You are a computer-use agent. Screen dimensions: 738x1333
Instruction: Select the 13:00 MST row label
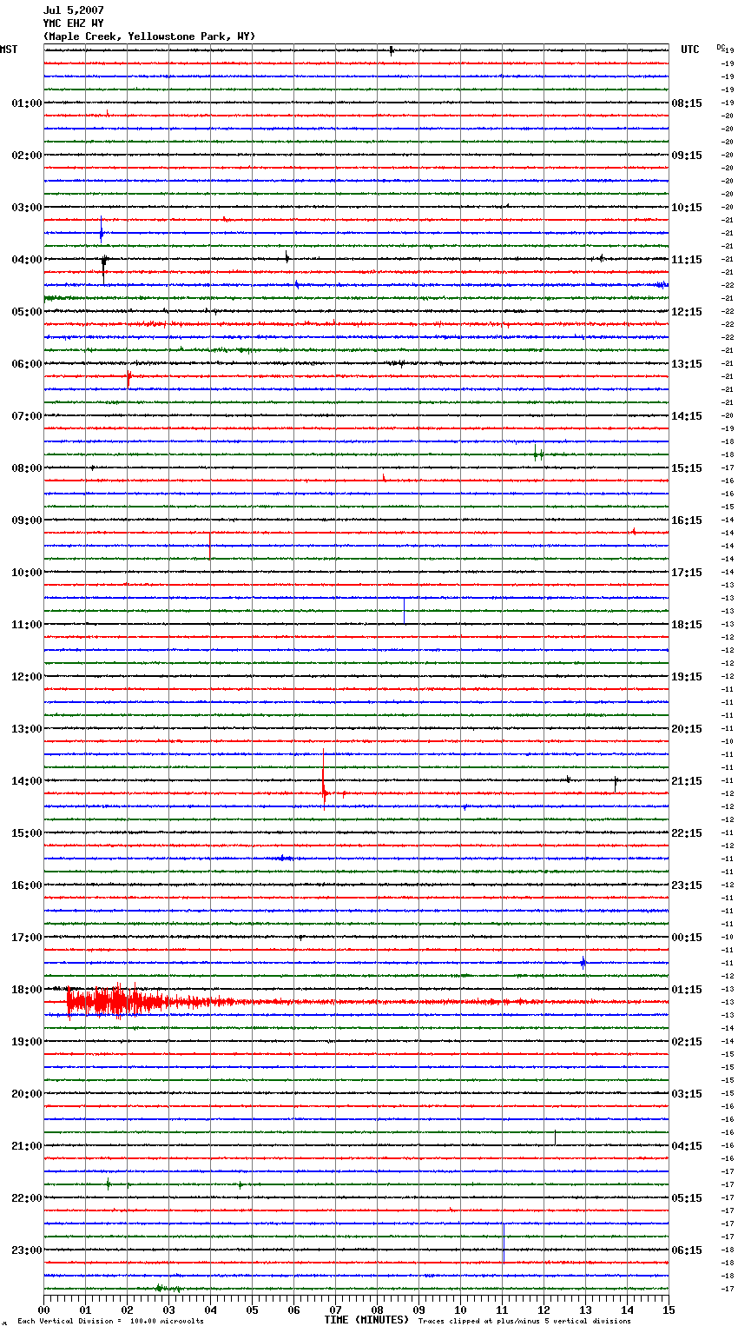(26, 729)
